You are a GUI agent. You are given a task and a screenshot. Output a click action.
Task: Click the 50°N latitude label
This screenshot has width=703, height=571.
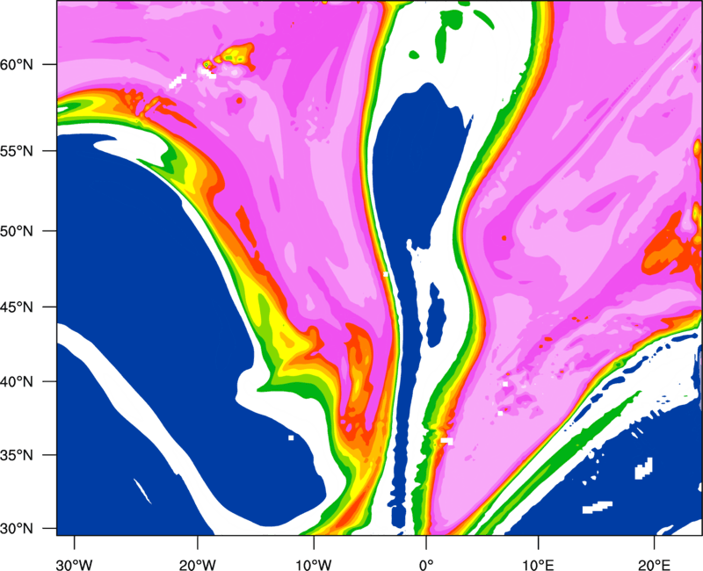tap(17, 231)
